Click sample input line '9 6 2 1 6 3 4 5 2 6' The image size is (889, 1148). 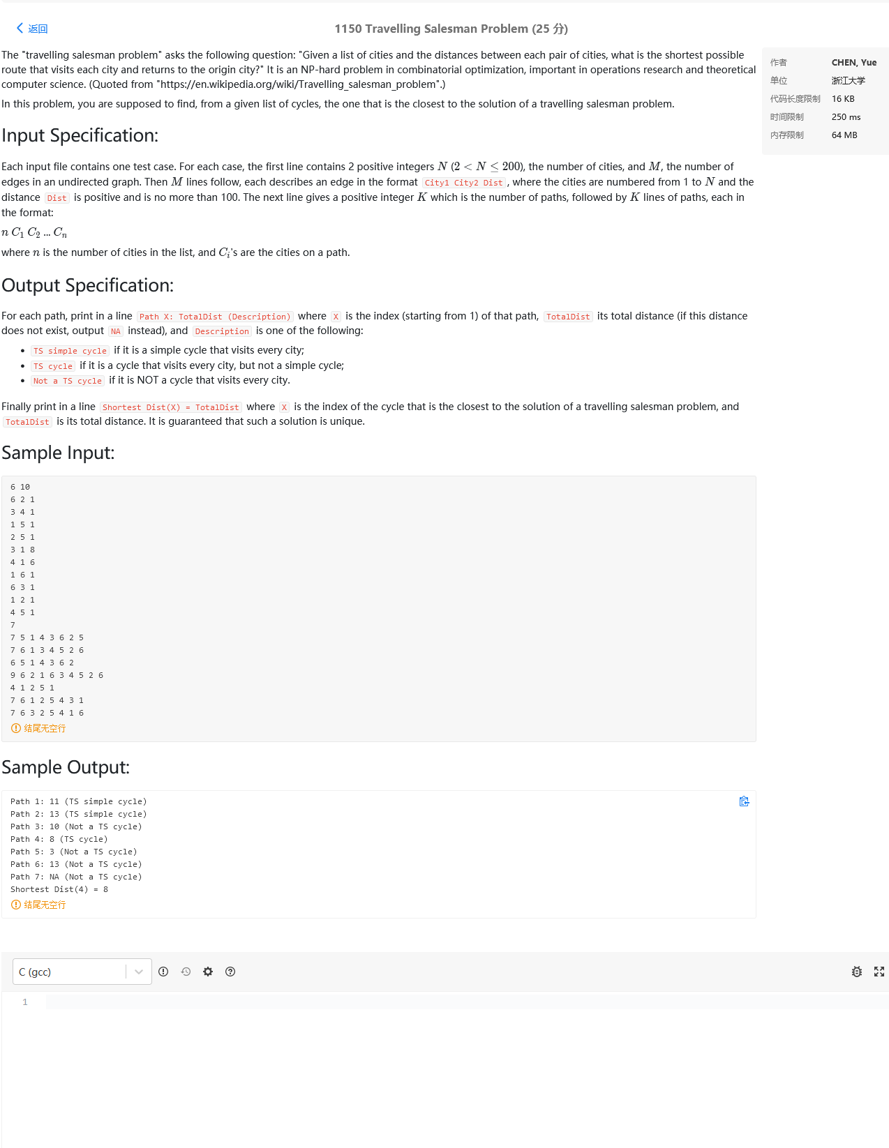click(57, 675)
